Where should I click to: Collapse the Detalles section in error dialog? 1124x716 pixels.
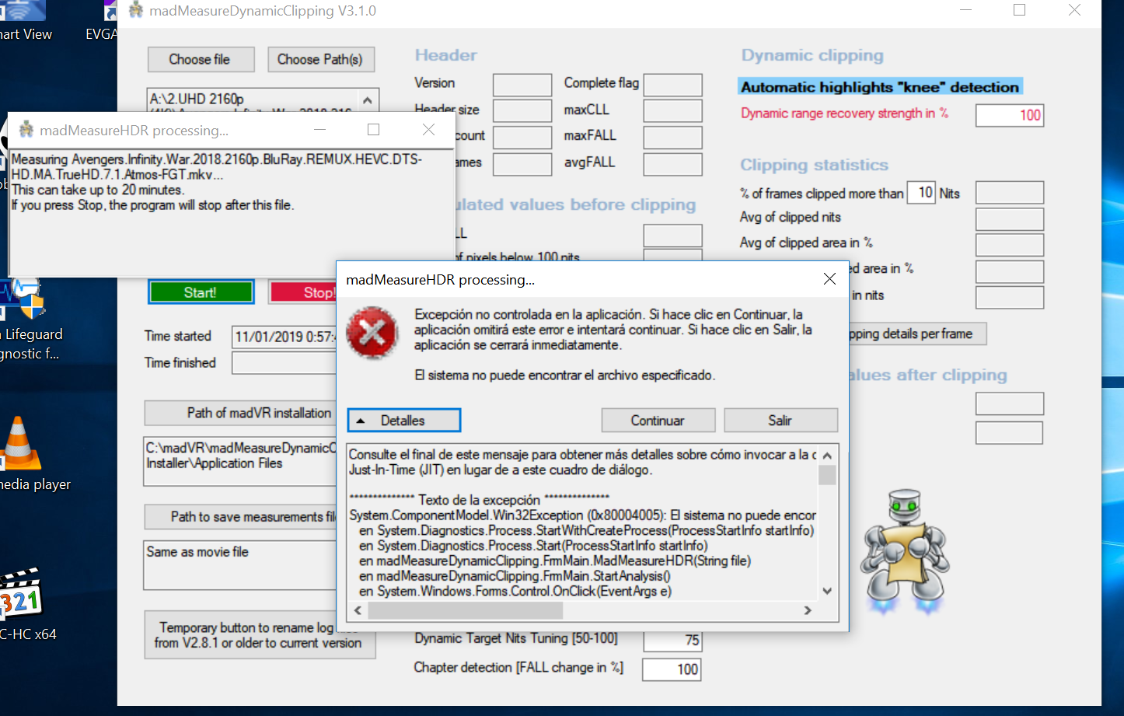click(x=404, y=421)
